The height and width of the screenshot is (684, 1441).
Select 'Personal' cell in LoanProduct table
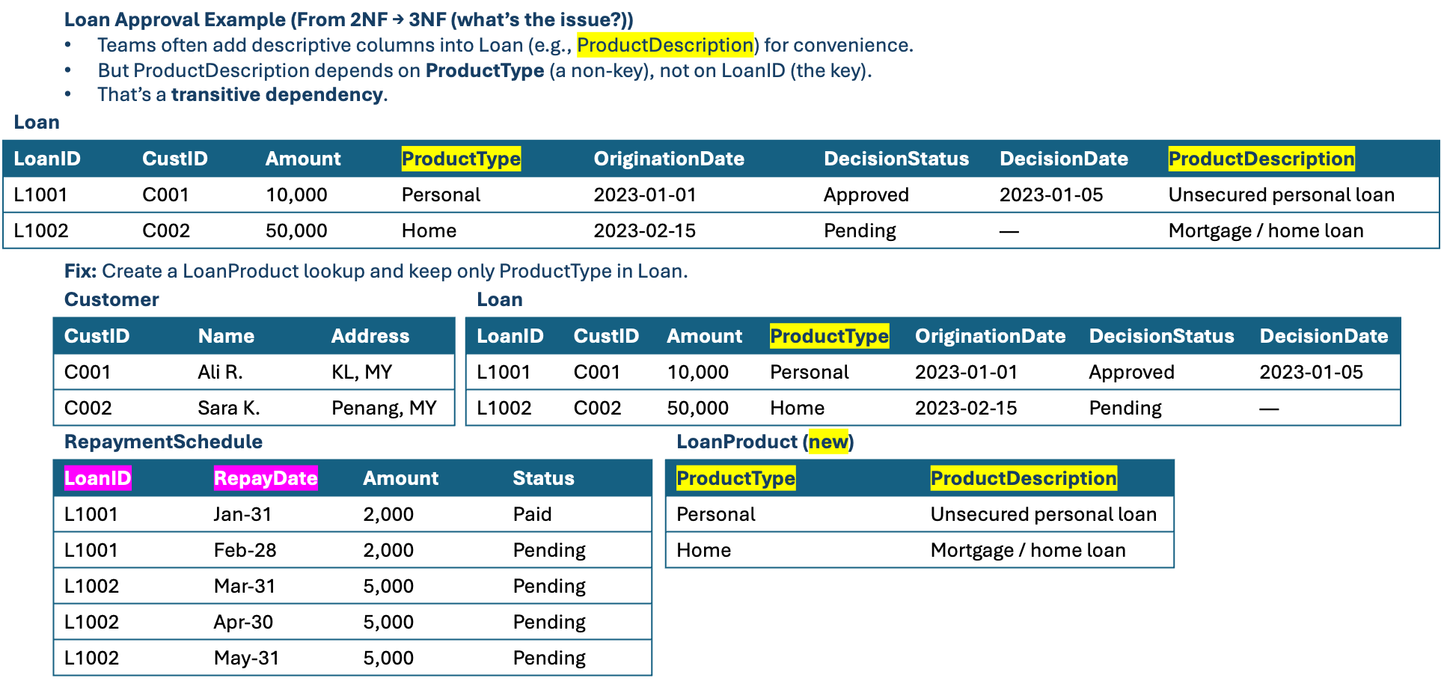coord(716,514)
